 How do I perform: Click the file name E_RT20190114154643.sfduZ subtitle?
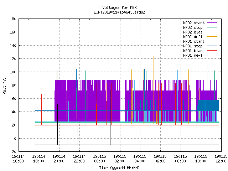(119, 12)
